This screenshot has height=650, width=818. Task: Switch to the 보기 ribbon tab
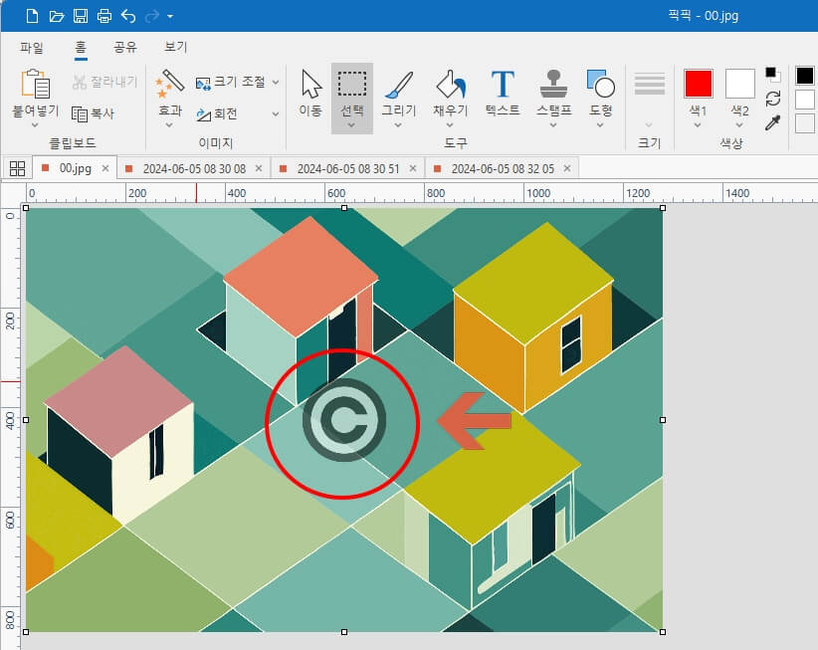coord(175,47)
